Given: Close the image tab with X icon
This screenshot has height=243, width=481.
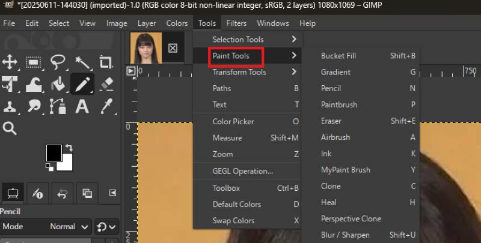Looking at the screenshot, I should [173, 48].
